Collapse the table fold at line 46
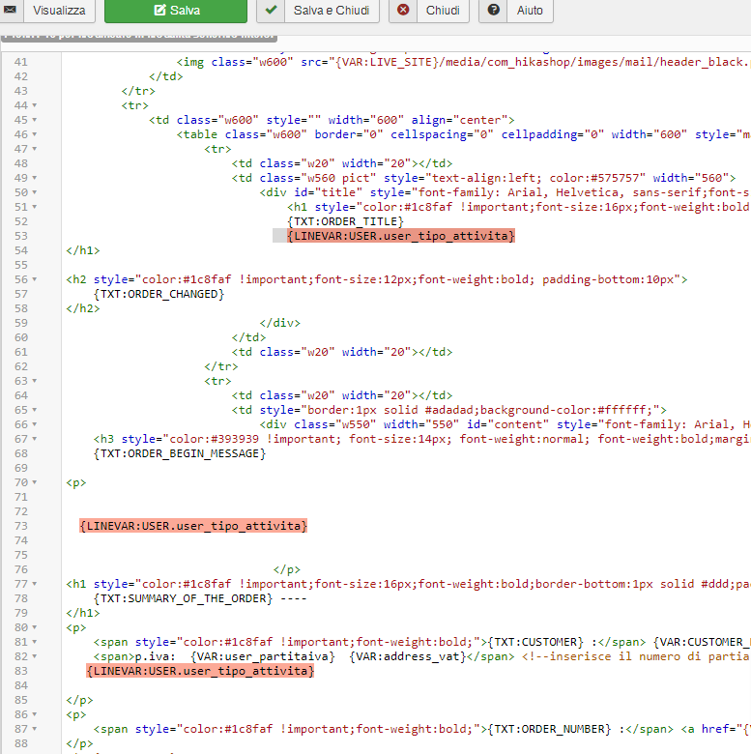This screenshot has height=754, width=751. 35,134
